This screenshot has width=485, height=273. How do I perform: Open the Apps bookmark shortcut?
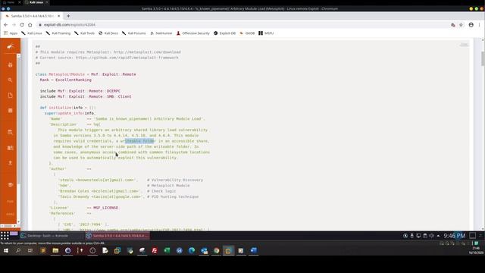pos(11,33)
